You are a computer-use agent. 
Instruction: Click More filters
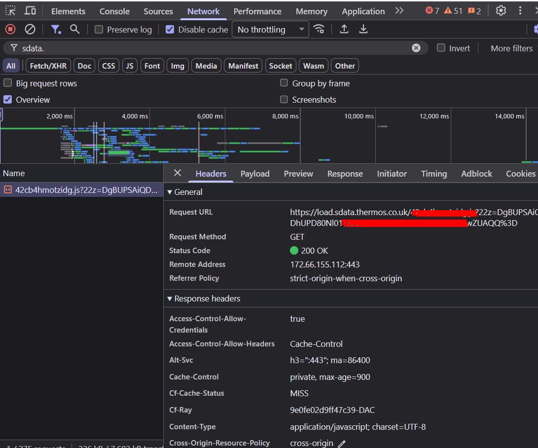[511, 48]
